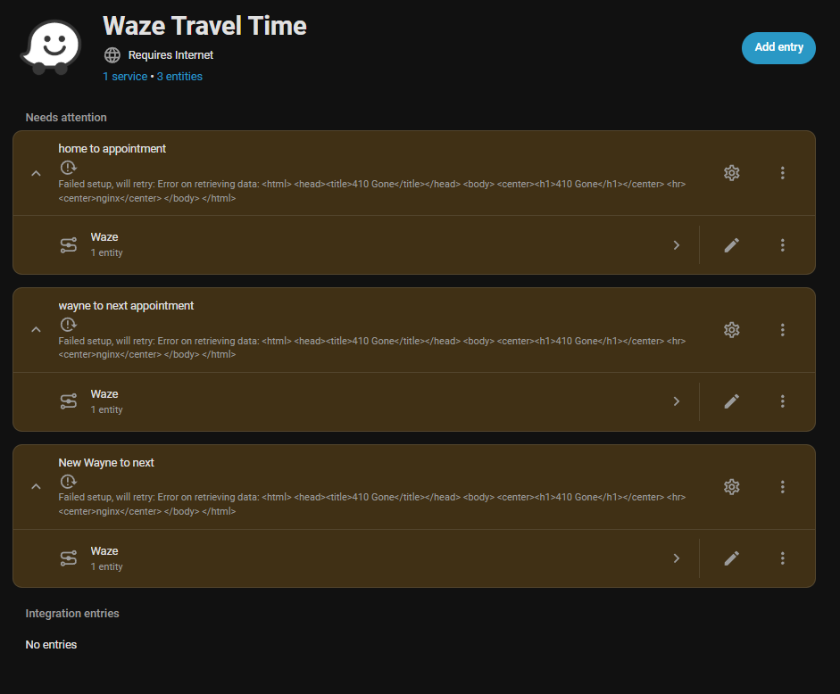840x694 pixels.
Task: Open settings gear for wayne to next appointment
Action: coord(732,330)
